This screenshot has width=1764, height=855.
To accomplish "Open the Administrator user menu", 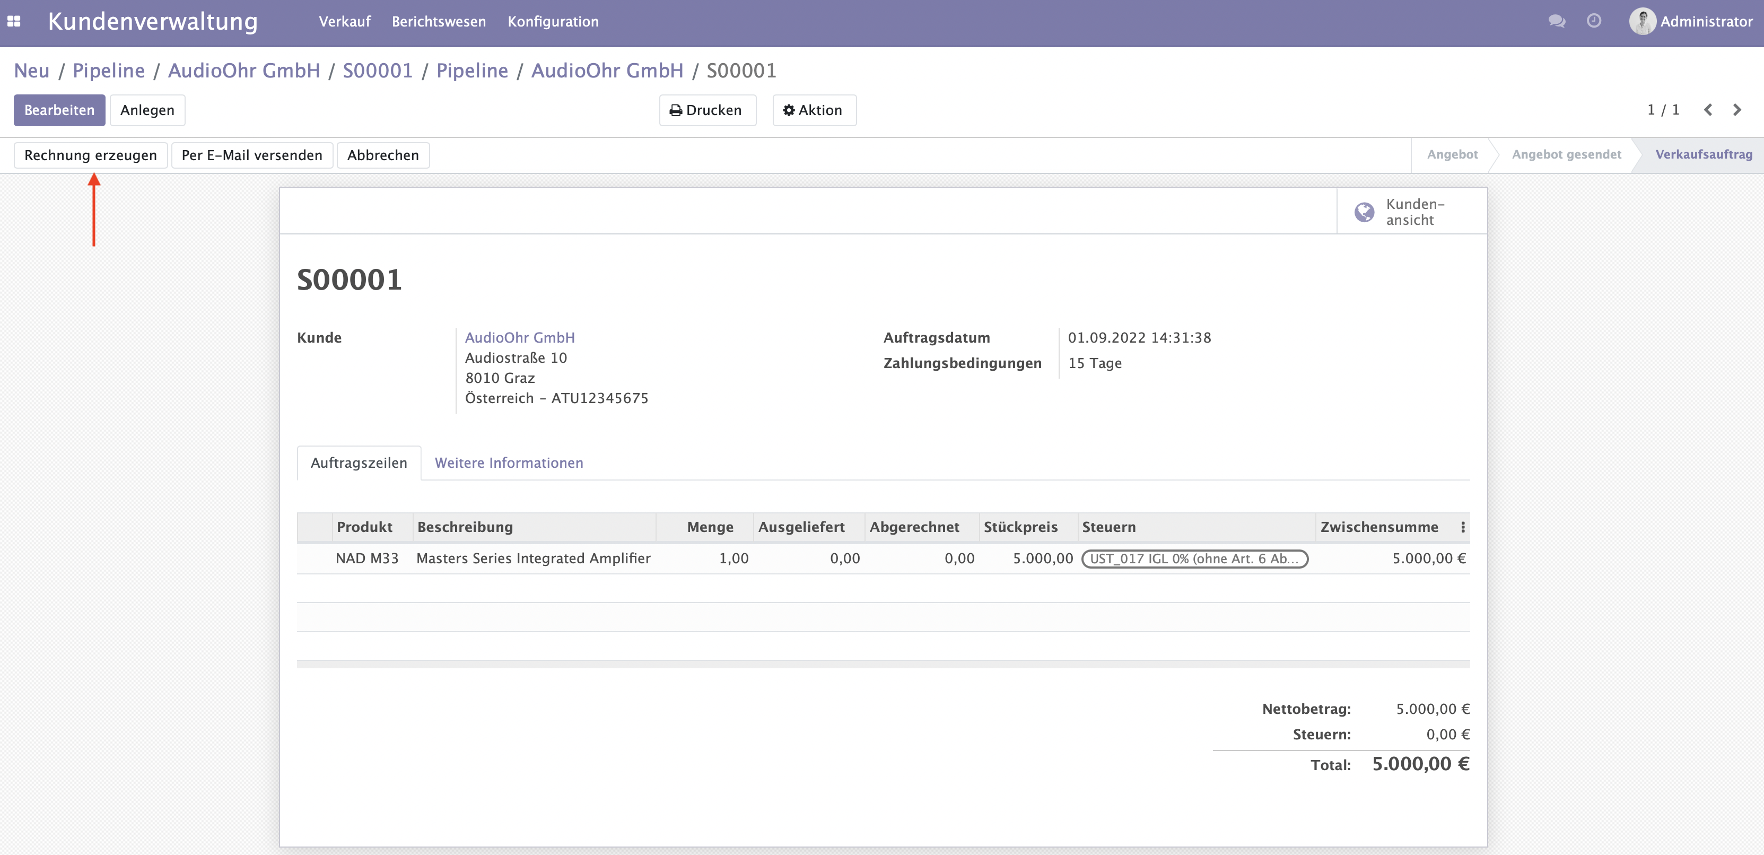I will pyautogui.click(x=1691, y=21).
